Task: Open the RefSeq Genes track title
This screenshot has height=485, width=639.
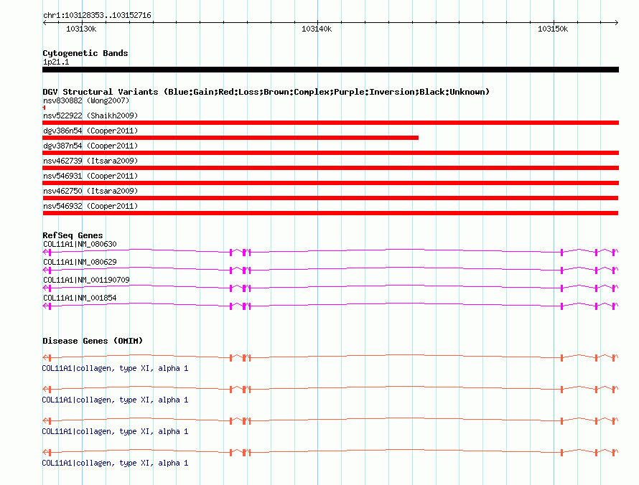Action: click(73, 235)
